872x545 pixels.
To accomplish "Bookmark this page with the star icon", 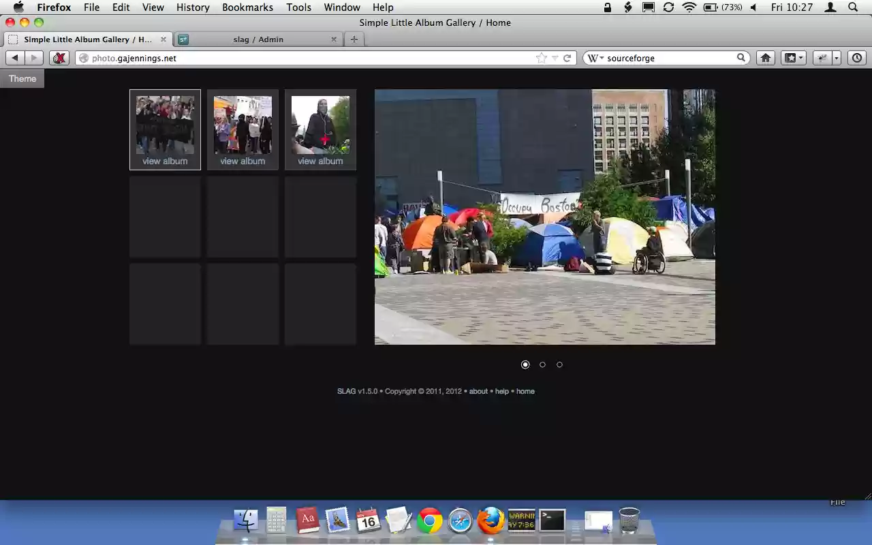I will coord(542,58).
